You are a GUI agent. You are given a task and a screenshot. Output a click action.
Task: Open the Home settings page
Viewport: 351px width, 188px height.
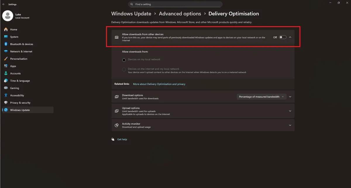tap(27, 29)
